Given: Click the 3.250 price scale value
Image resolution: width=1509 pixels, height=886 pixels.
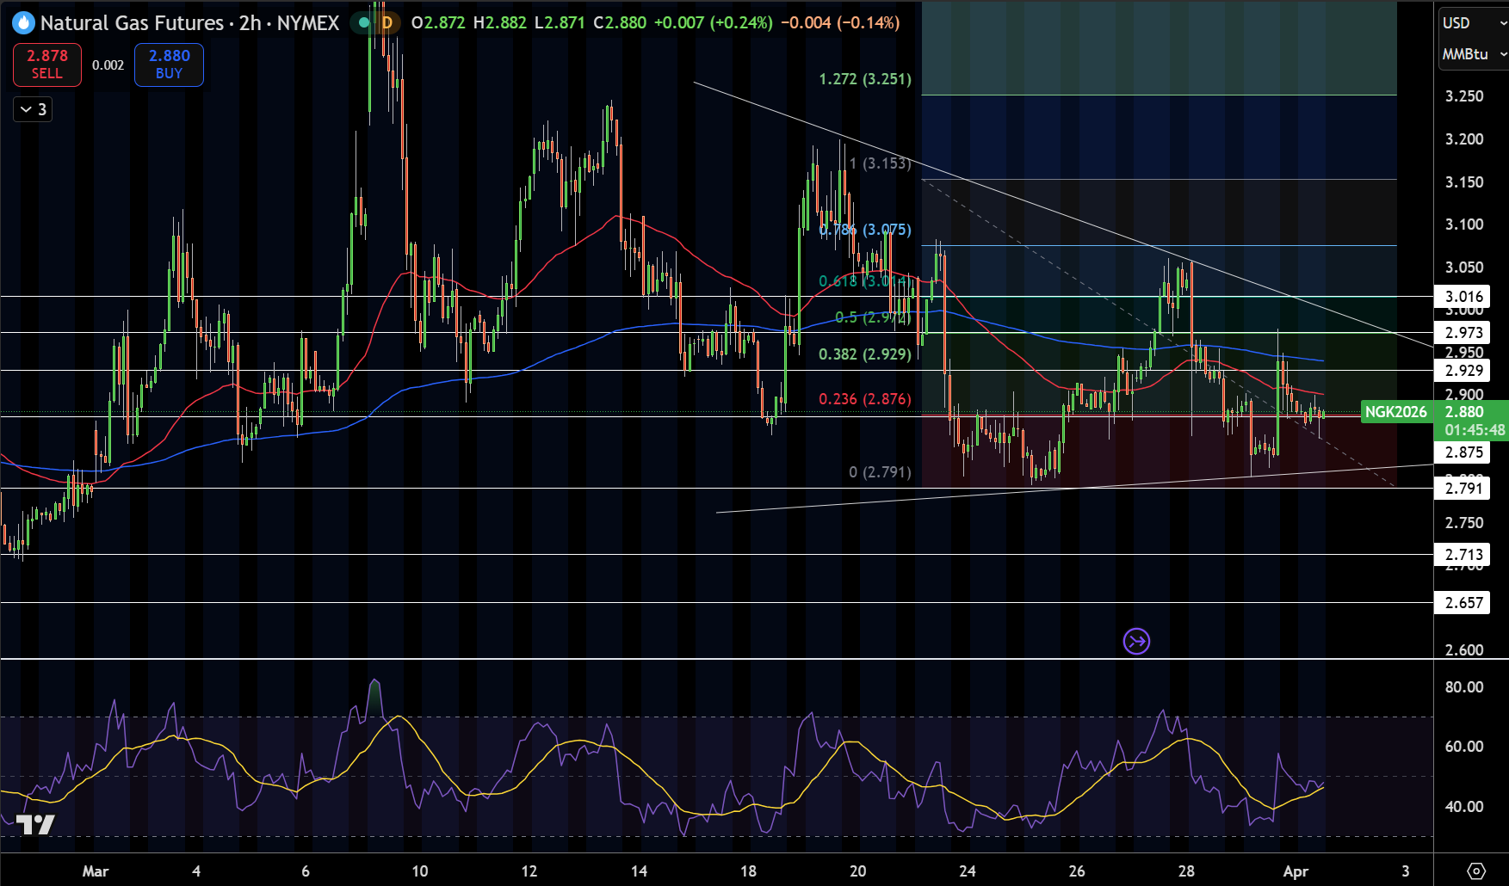Looking at the screenshot, I should click(1464, 96).
